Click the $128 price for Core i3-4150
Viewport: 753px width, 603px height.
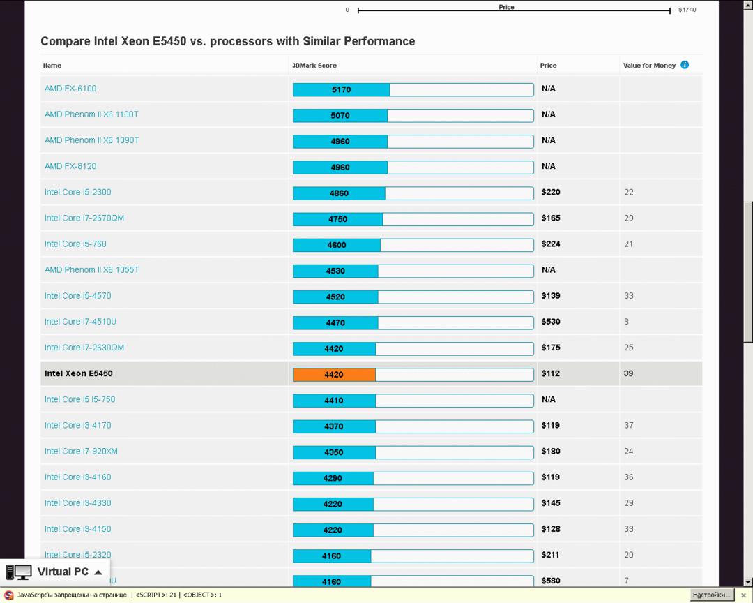click(550, 530)
